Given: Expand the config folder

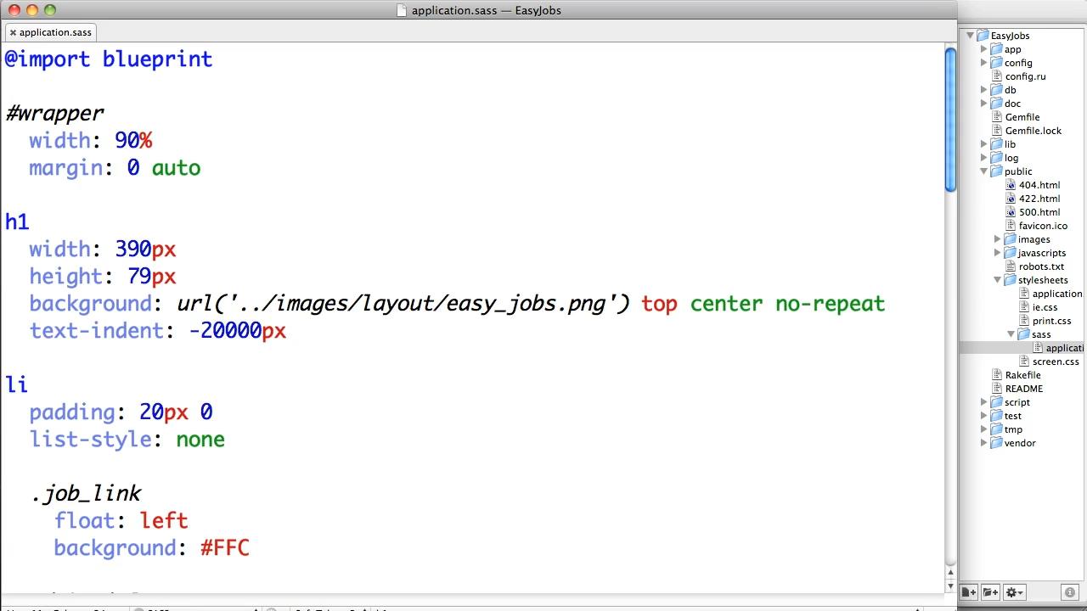Looking at the screenshot, I should pyautogui.click(x=984, y=63).
